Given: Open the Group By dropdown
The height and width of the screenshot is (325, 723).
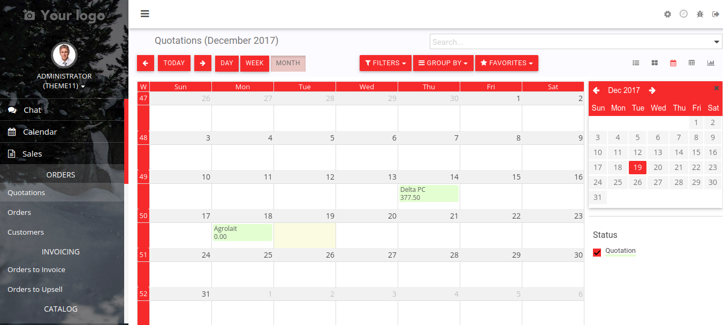Looking at the screenshot, I should pos(443,63).
